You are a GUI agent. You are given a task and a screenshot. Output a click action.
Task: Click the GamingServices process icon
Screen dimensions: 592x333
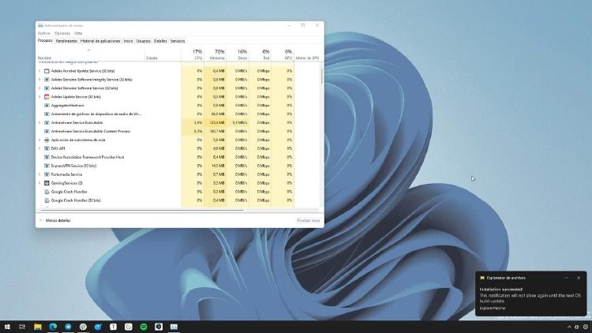click(x=47, y=182)
